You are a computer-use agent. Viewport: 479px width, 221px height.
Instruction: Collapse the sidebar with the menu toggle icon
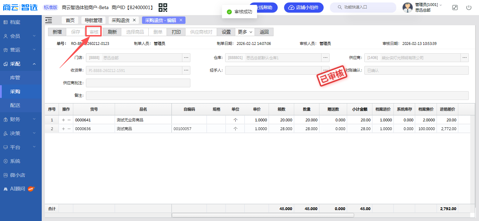(x=48, y=20)
